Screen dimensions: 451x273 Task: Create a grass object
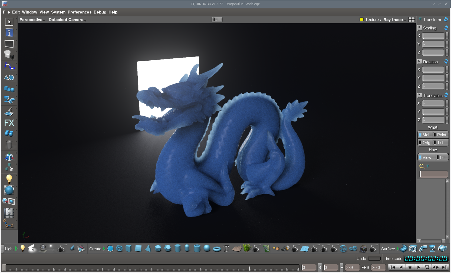pyautogui.click(x=246, y=248)
